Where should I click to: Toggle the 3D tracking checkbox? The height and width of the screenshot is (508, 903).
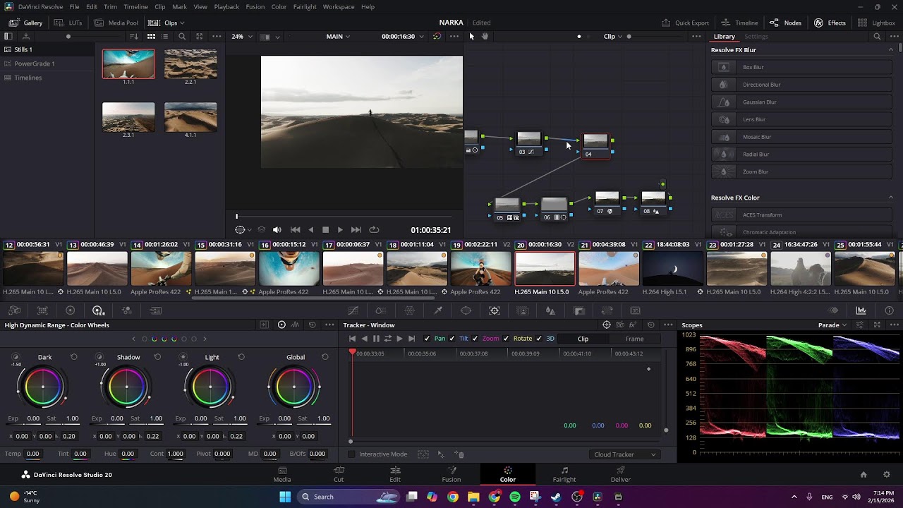[x=538, y=339]
